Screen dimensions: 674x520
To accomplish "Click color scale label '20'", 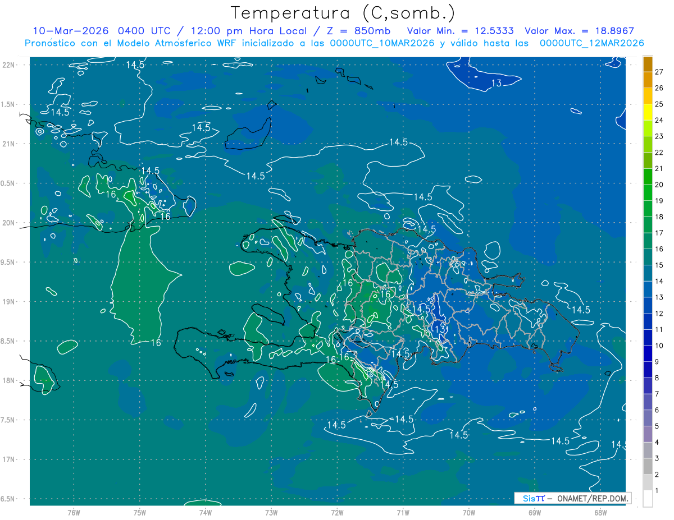I will (659, 185).
